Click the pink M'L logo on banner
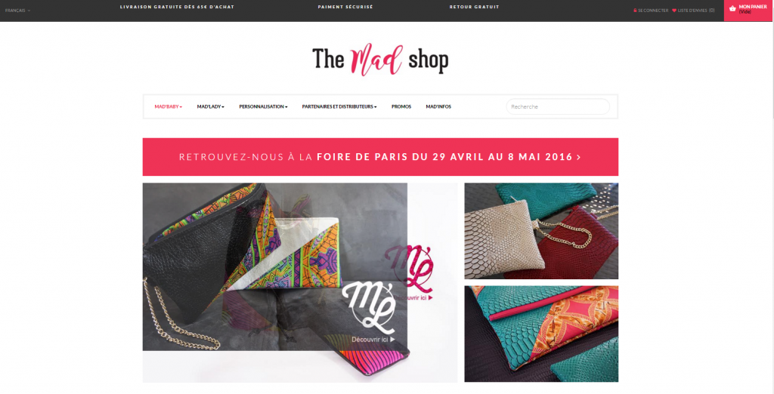Viewport: 774px width, 394px height. pyautogui.click(x=409, y=268)
